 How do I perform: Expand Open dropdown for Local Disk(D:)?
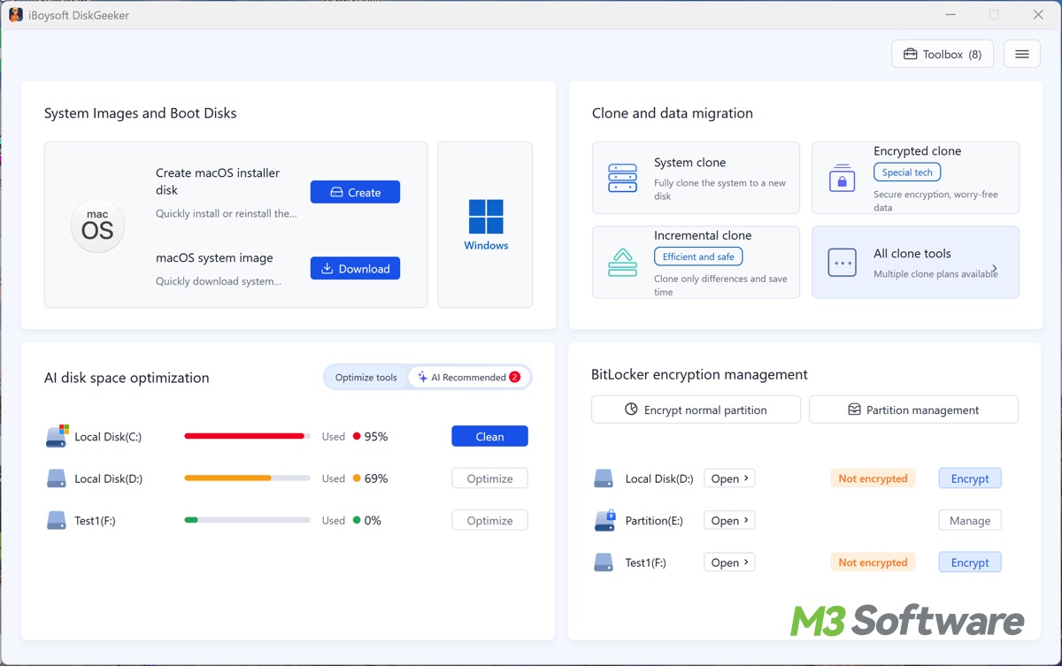pyautogui.click(x=729, y=478)
